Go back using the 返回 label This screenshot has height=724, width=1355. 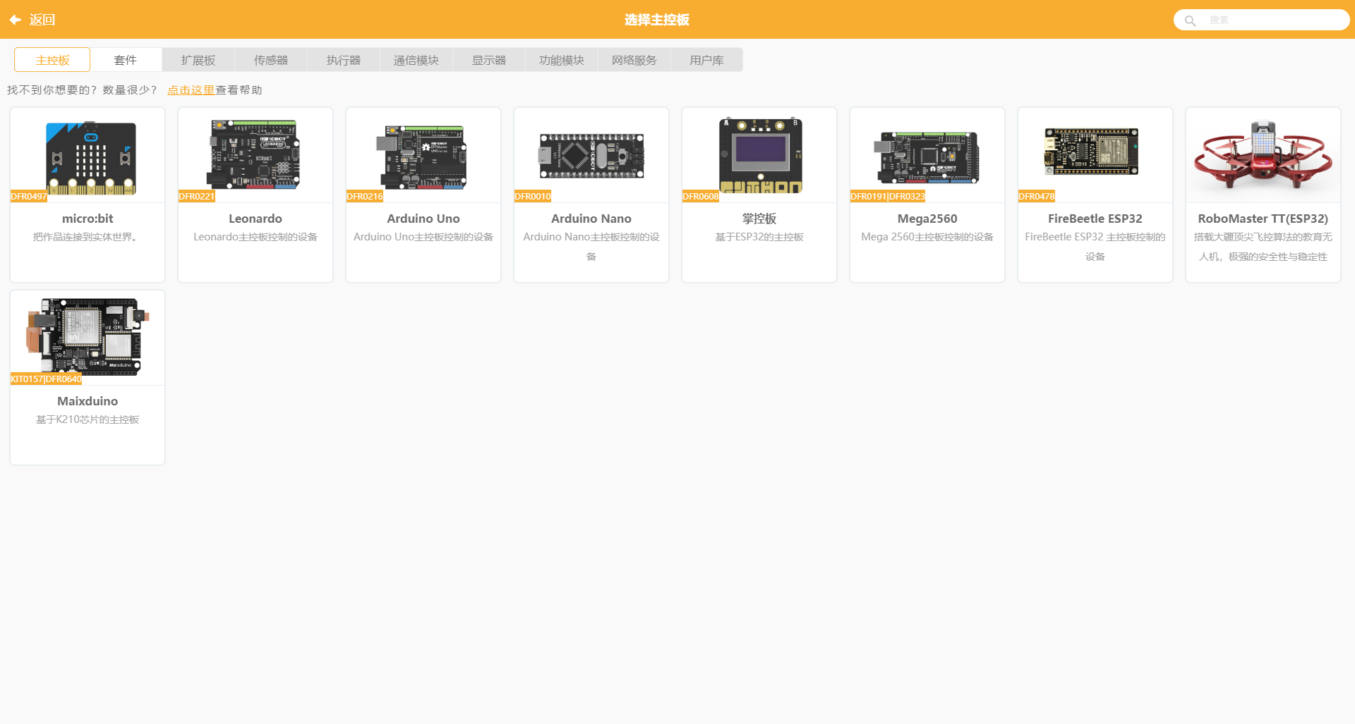click(42, 20)
